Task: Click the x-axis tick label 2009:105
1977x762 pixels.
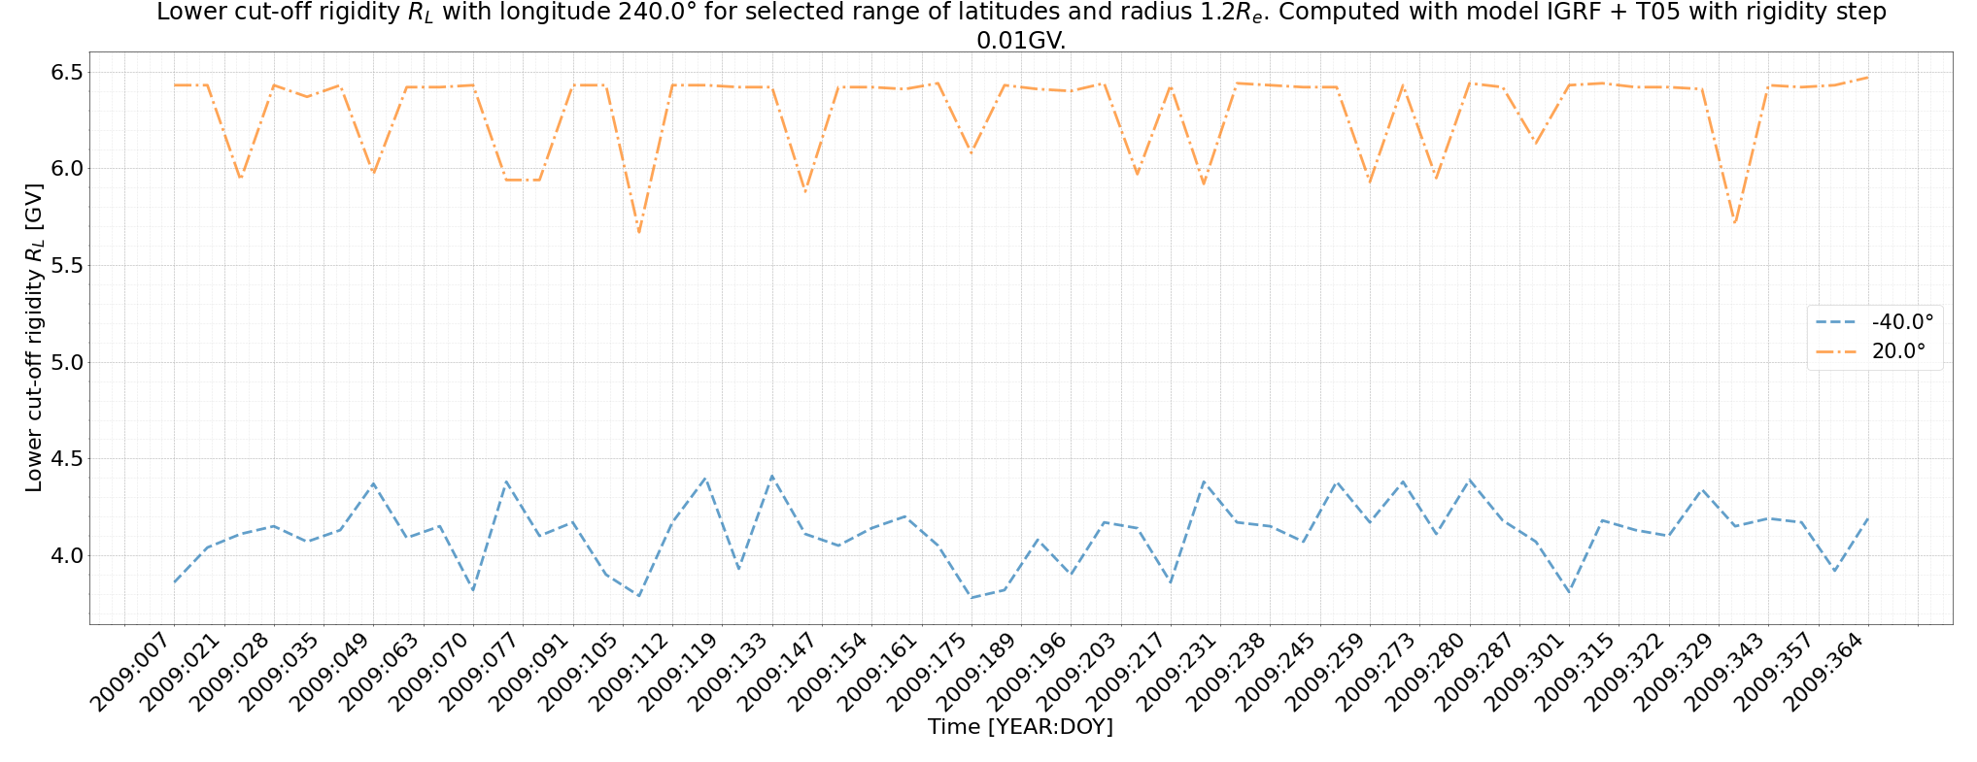Action: pyautogui.click(x=579, y=672)
